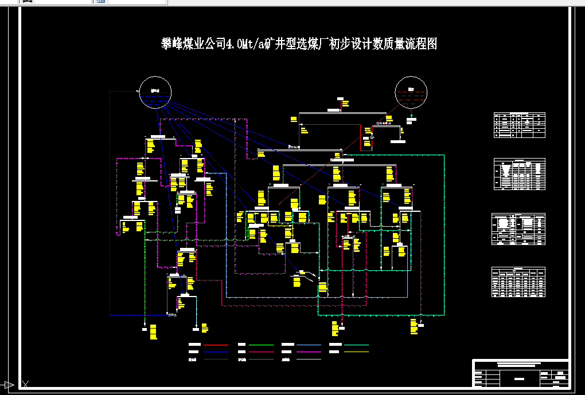This screenshot has height=395, width=585.
Task: Select the second data table from the top
Action: (x=520, y=174)
